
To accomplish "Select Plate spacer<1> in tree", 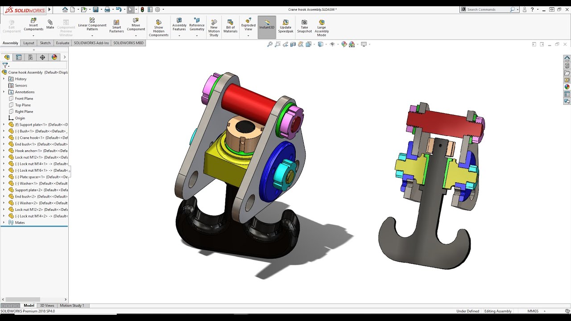I will coord(37,177).
